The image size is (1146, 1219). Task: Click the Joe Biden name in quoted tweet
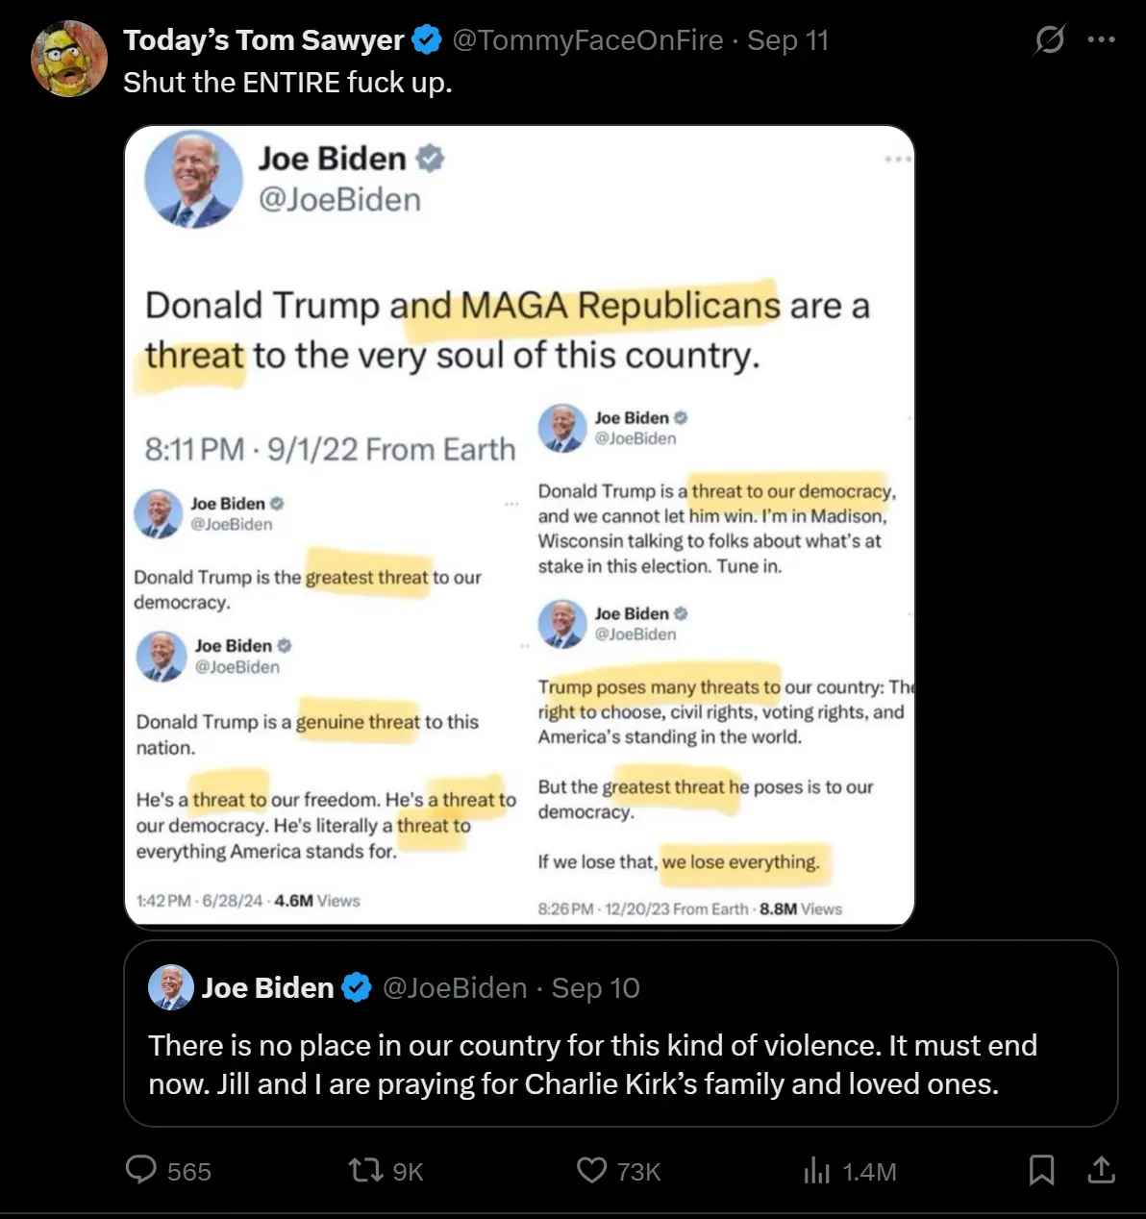pyautogui.click(x=267, y=987)
